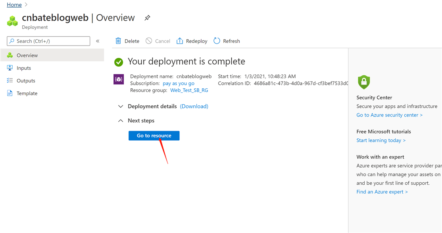Click the green Security Center shield icon

click(x=364, y=82)
